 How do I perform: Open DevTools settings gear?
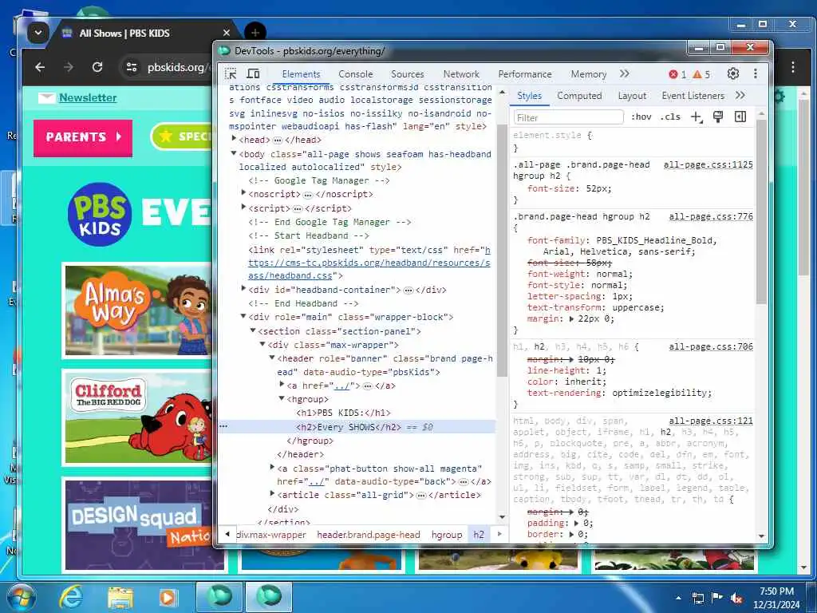[733, 73]
